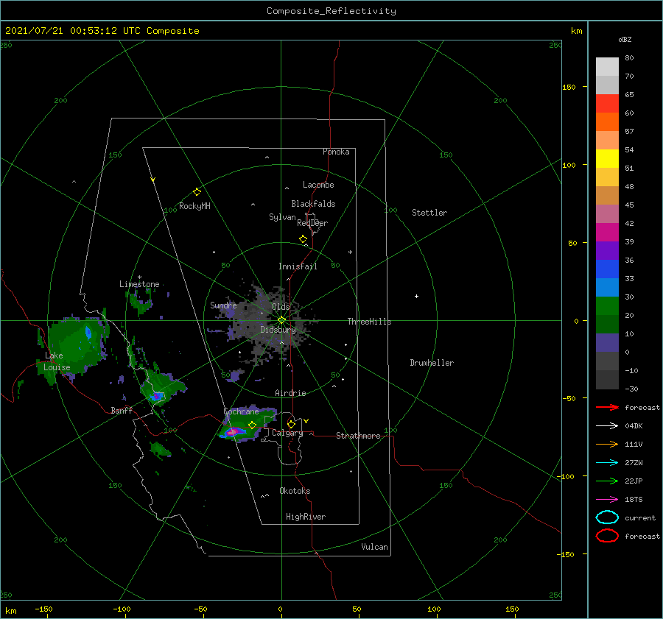Click the Sylvan label
663x619 pixels.
pyautogui.click(x=282, y=217)
